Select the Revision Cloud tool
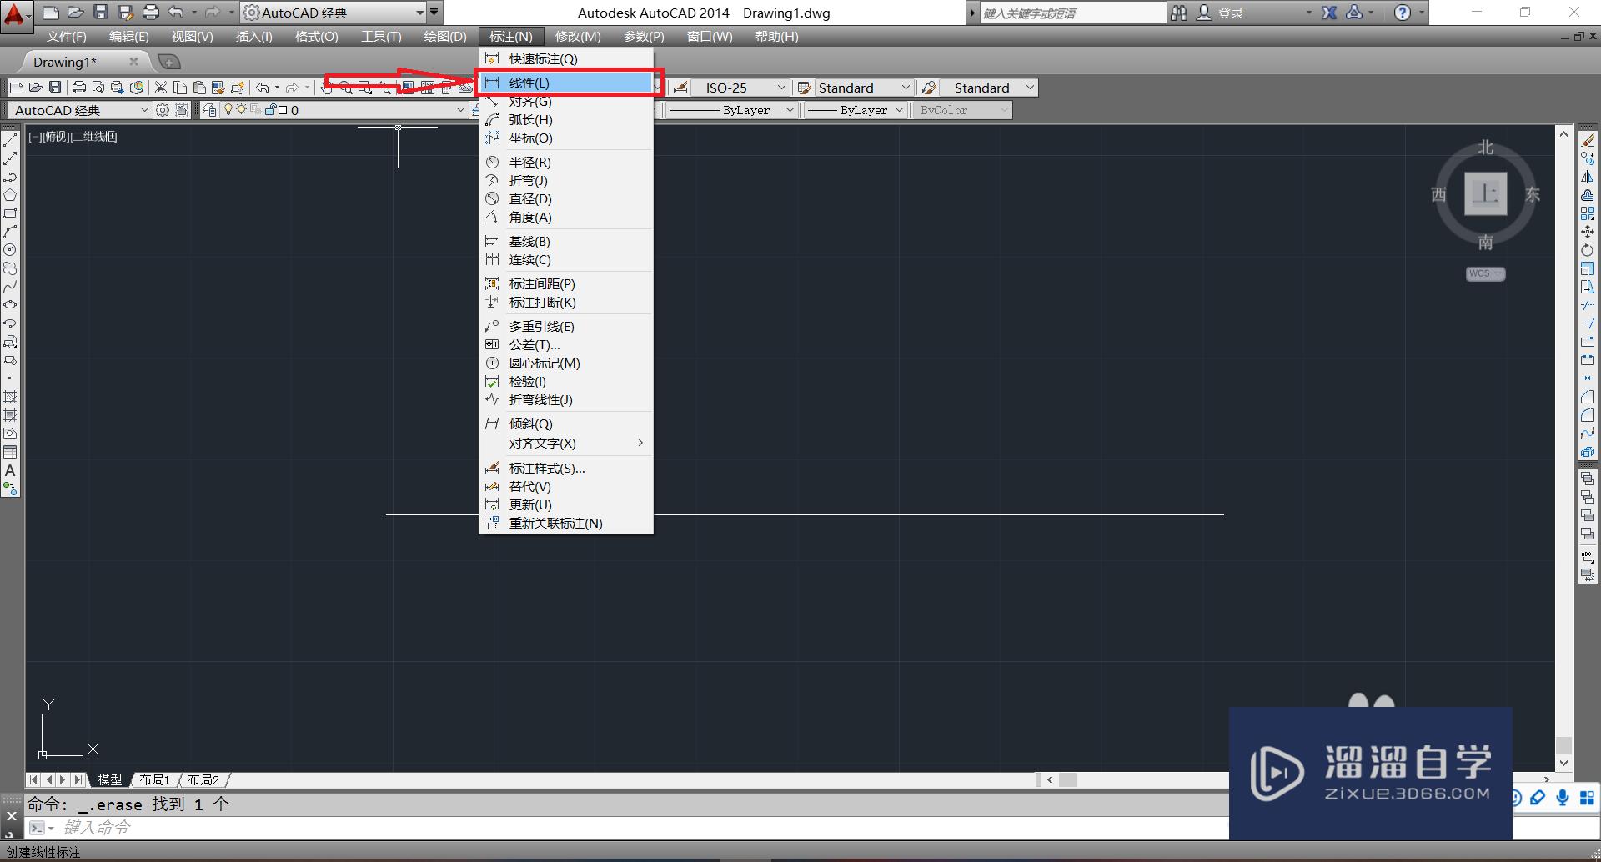Viewport: 1601px width, 862px height. 10,268
